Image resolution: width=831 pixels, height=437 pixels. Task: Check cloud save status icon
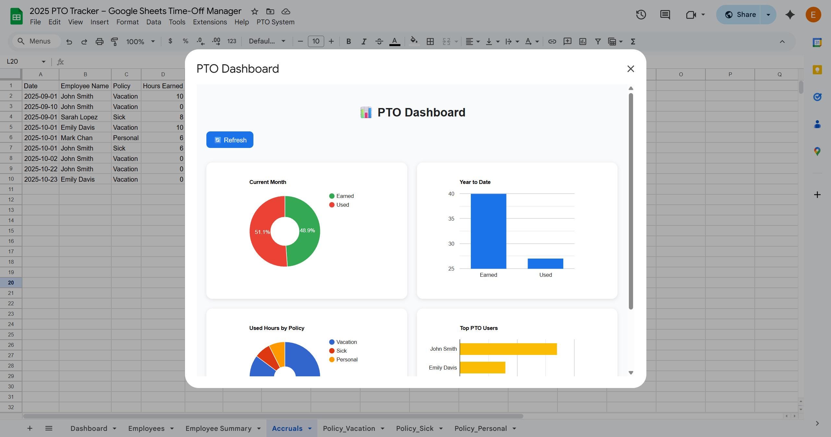coord(286,11)
